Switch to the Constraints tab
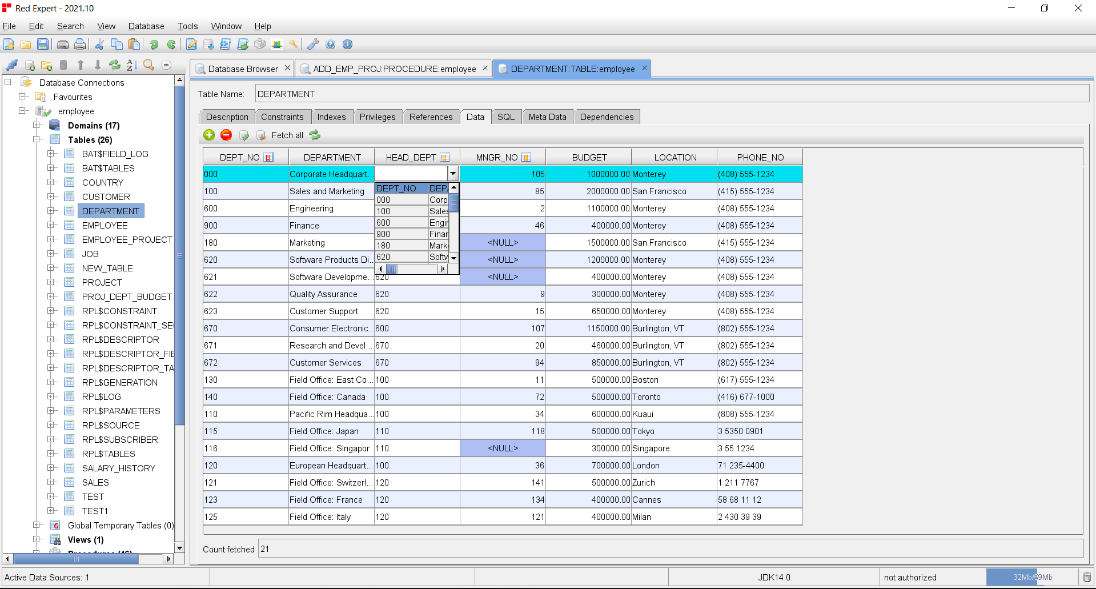The width and height of the screenshot is (1096, 589). pyautogui.click(x=283, y=117)
